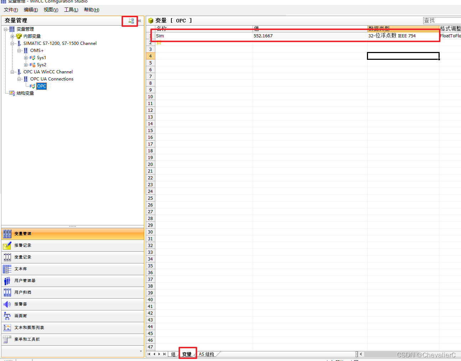This screenshot has height=361, width=461.
Task: Click the 报警记录 envelope icon
Action: pos(7,246)
